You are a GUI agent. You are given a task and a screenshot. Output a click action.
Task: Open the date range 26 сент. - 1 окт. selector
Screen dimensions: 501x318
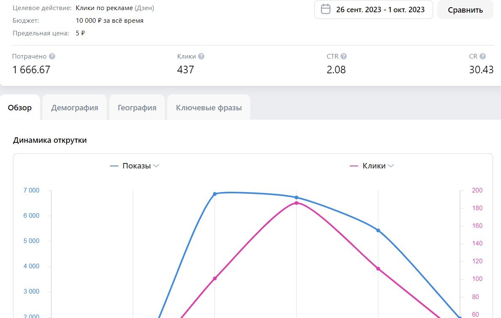(373, 10)
